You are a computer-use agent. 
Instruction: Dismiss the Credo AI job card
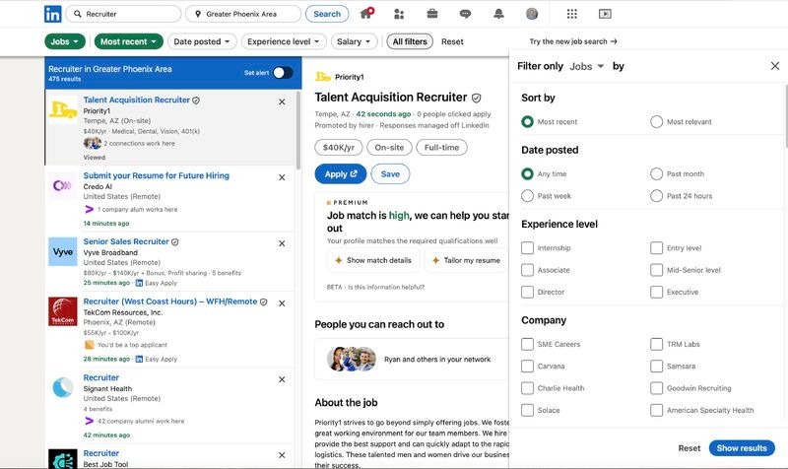(x=282, y=177)
